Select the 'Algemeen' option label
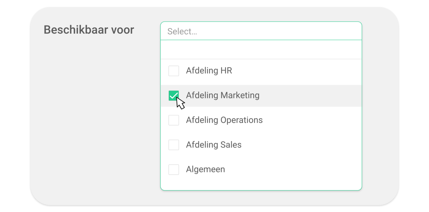Screen dimensions: 429x212 (205, 169)
